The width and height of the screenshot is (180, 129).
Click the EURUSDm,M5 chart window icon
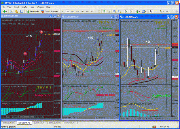[x=122, y=17]
